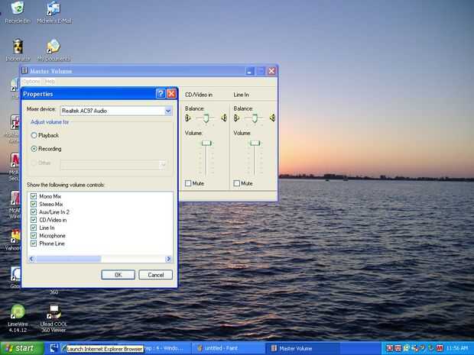Viewport: 474px width, 355px height.
Task: Click the red McAfee M tray icon
Action: pos(440,348)
